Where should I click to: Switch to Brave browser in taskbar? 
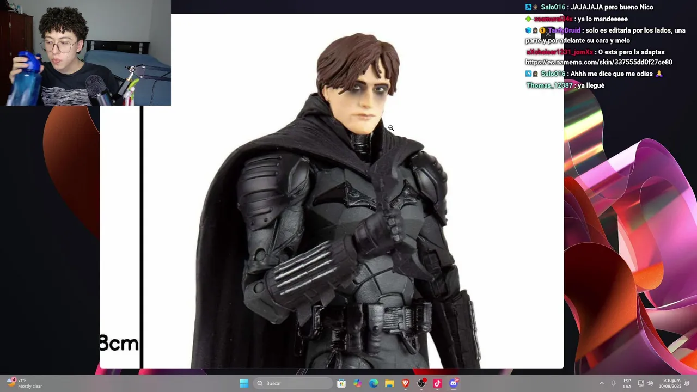405,383
